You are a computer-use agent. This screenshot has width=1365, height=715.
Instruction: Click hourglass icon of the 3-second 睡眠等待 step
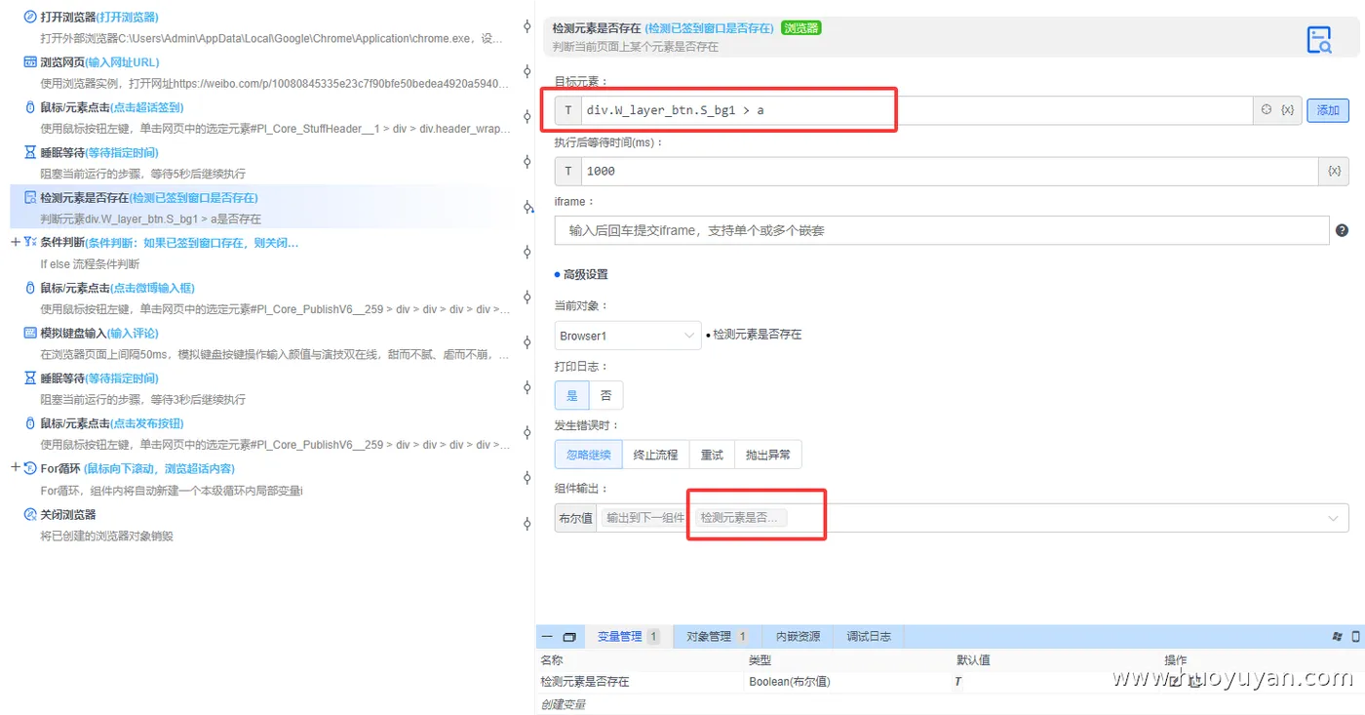[30, 377]
